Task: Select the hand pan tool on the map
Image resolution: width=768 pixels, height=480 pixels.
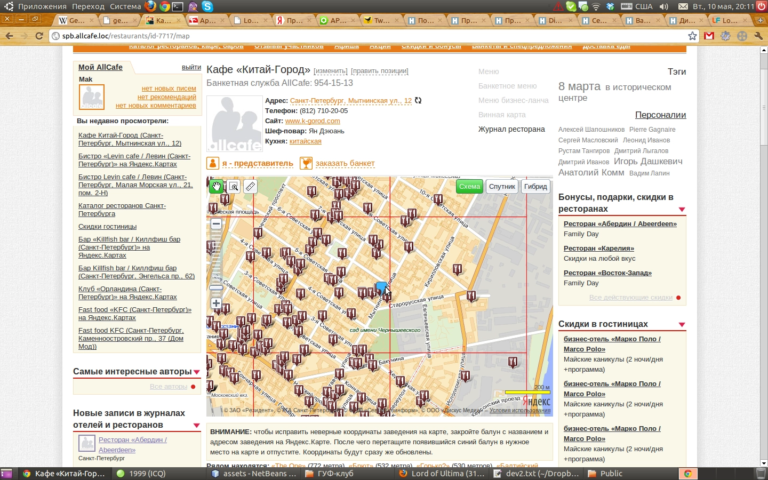Action: pos(216,186)
